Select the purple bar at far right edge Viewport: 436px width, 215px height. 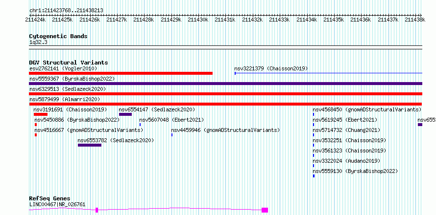pos(420,125)
